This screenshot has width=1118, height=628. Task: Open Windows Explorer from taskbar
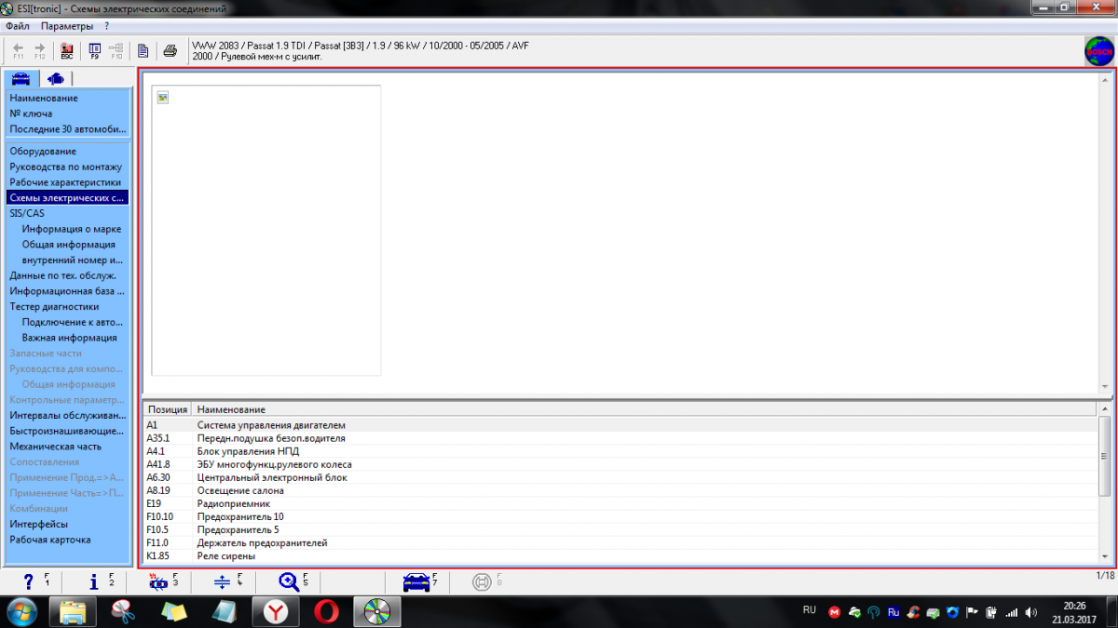(74, 611)
